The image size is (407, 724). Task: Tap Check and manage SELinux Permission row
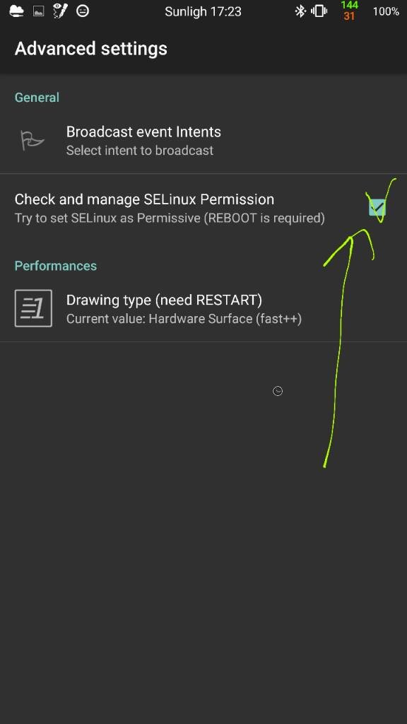click(x=203, y=208)
